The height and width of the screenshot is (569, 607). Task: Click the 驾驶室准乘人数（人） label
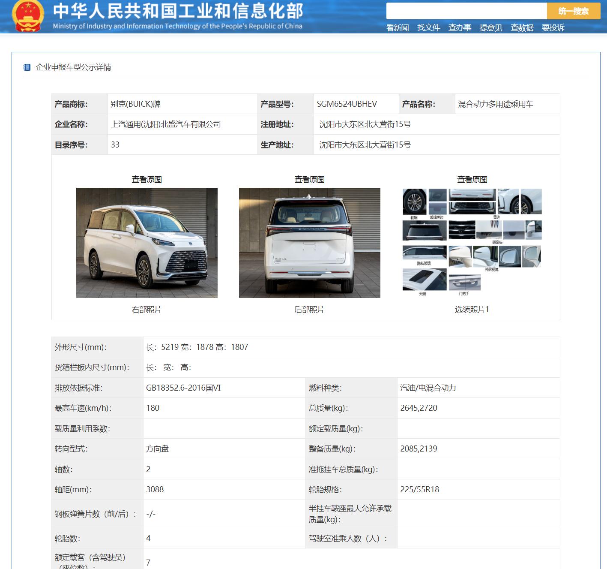pos(348,539)
